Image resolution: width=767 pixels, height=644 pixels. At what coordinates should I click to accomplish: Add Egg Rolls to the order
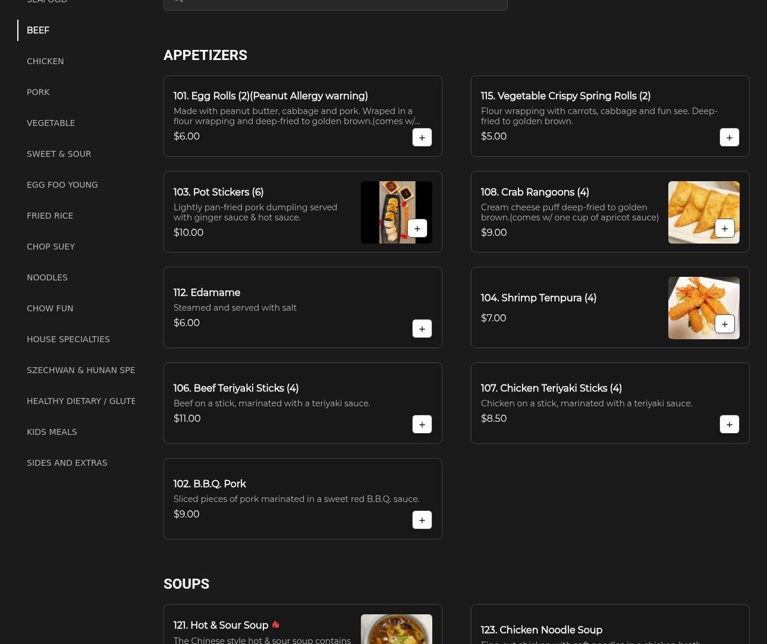coord(422,137)
